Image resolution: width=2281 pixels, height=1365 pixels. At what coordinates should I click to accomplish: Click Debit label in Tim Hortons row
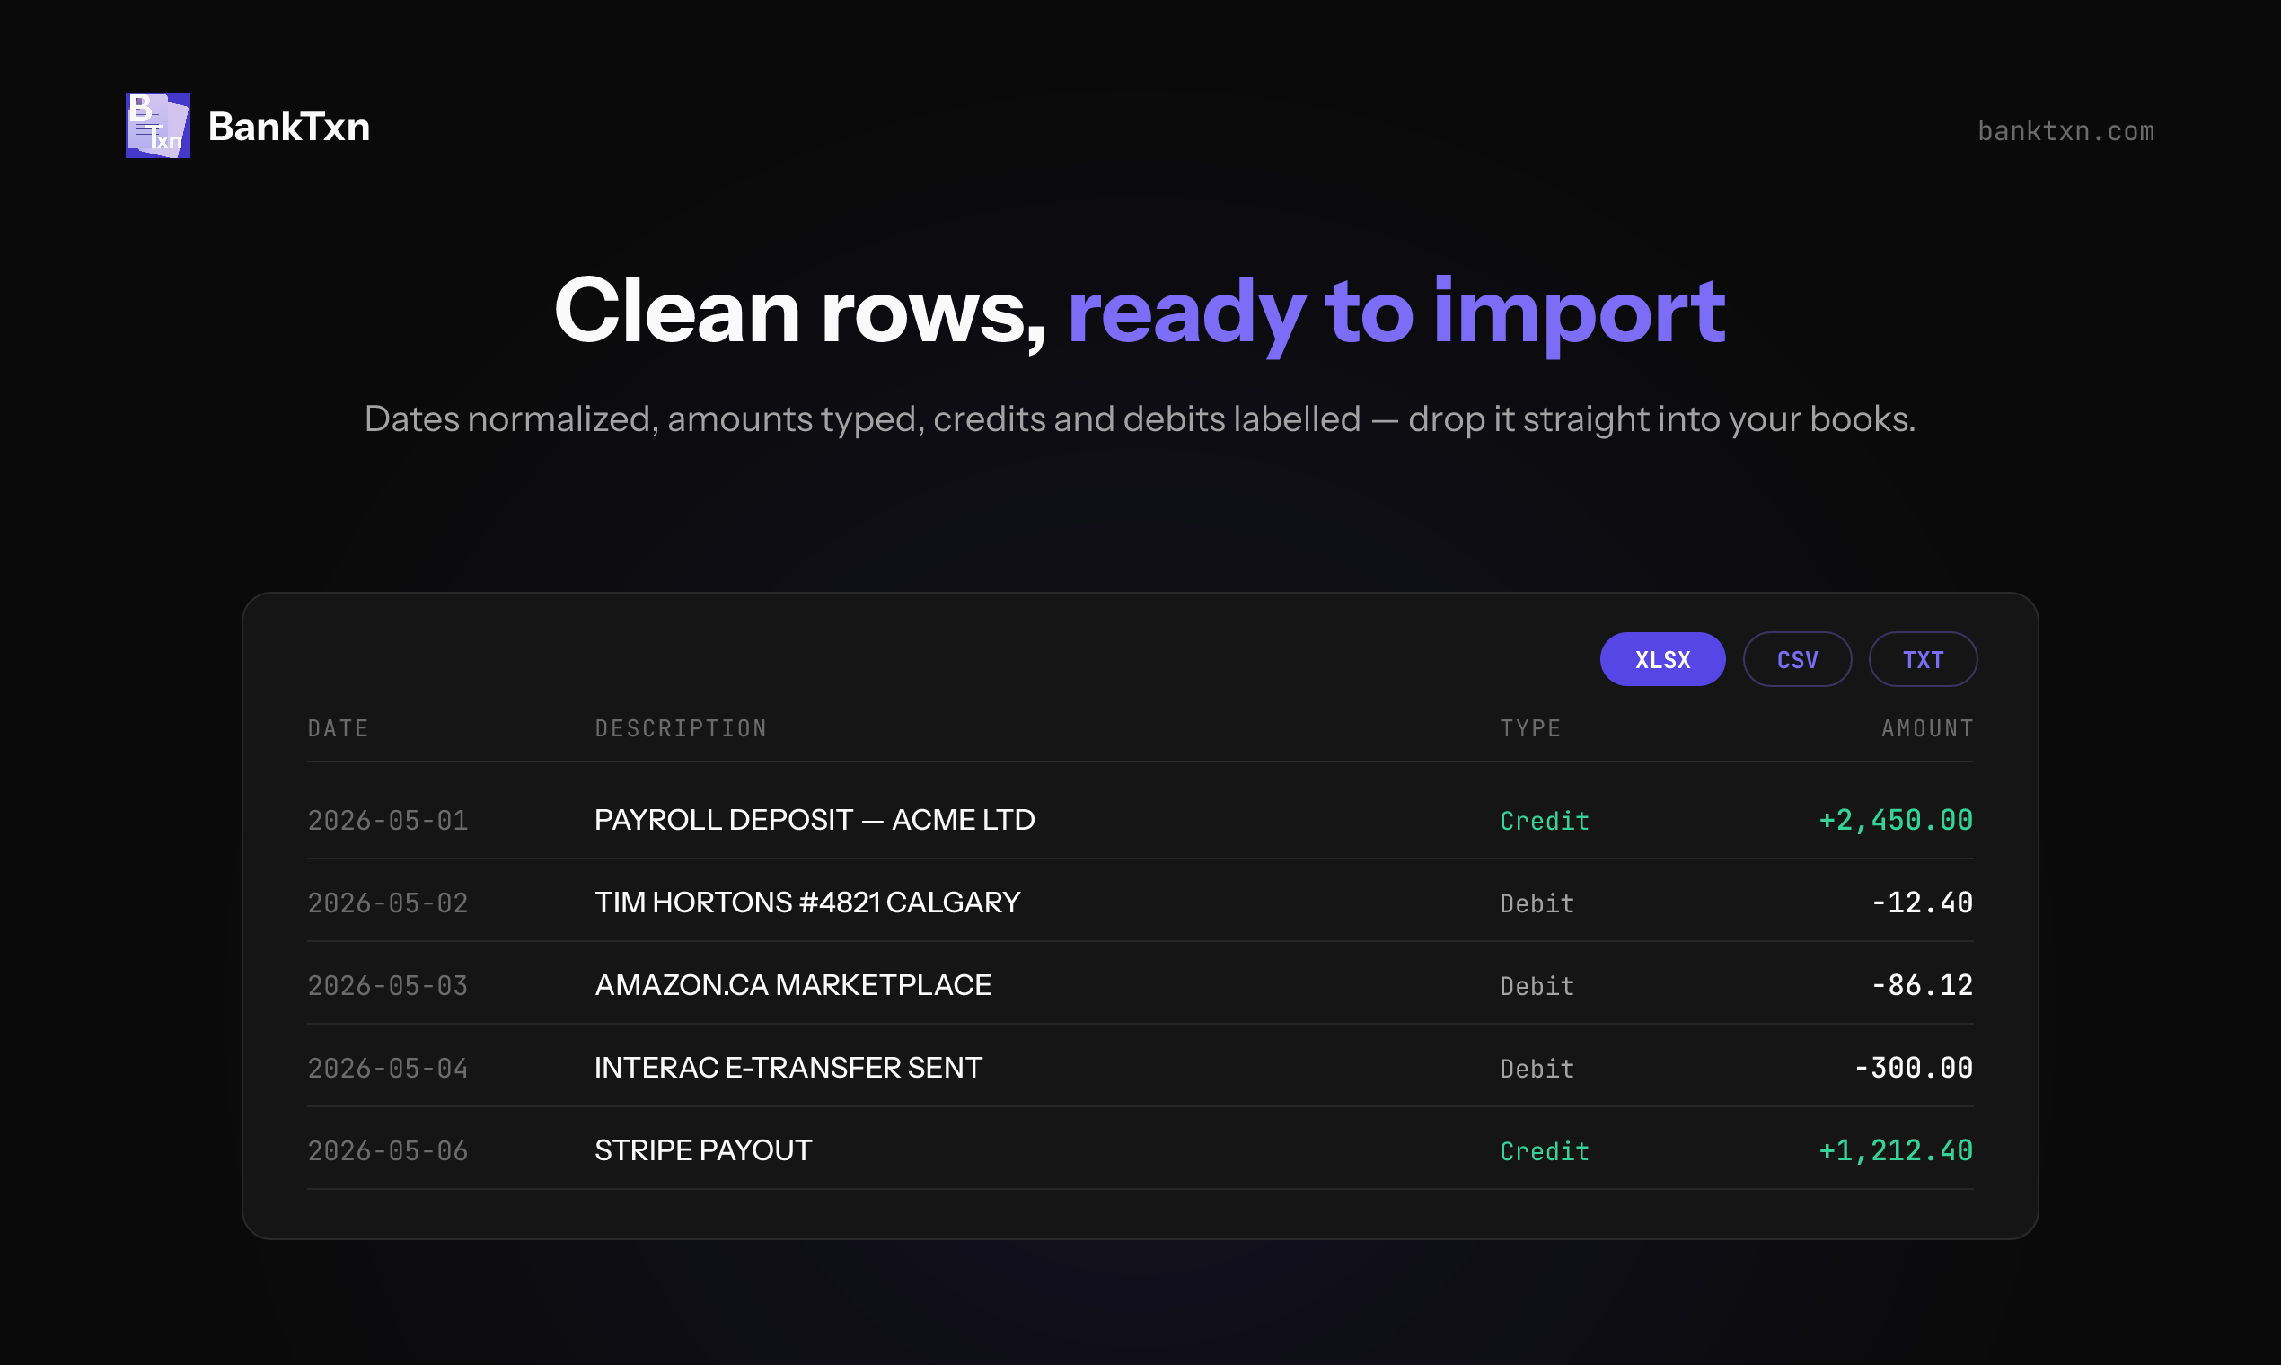tap(1537, 903)
